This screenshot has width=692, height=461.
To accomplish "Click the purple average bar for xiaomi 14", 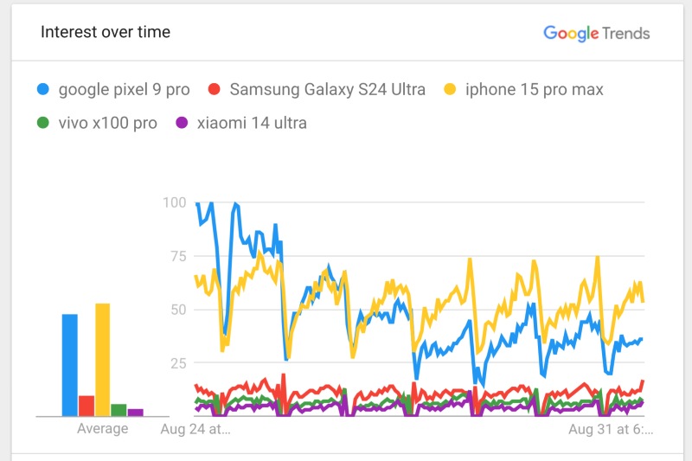I will coord(135,413).
